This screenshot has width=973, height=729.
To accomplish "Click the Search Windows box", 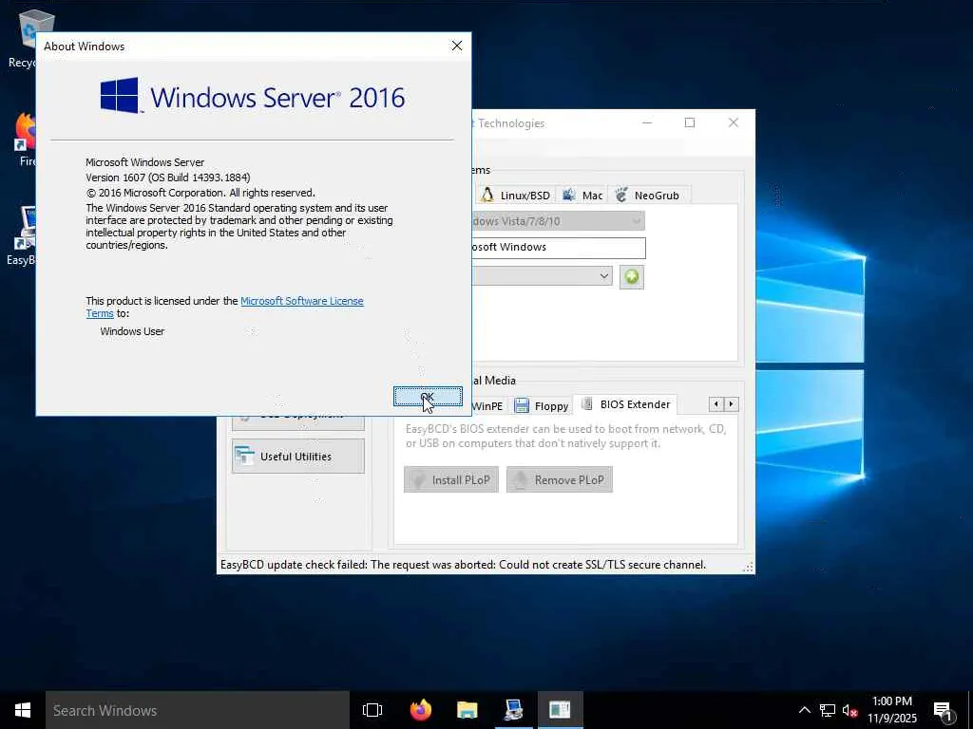I will [x=198, y=710].
